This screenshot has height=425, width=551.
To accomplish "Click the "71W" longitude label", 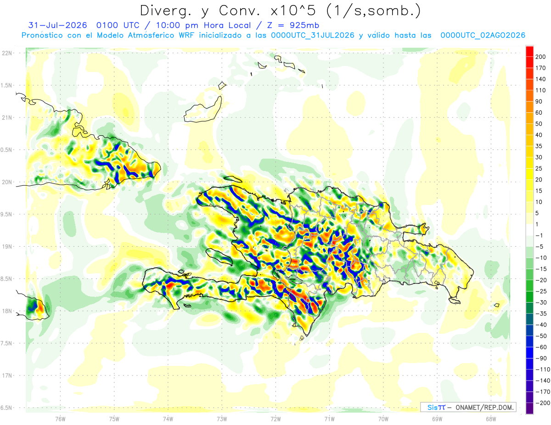I will coord(329,419).
